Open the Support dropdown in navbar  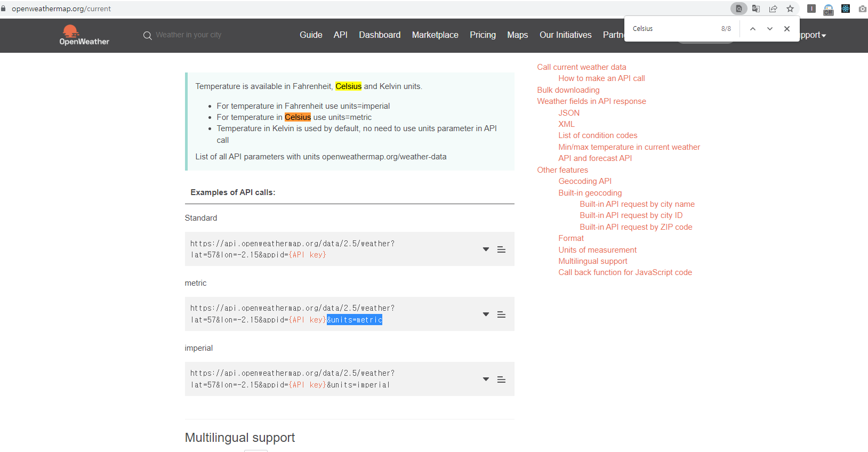pyautogui.click(x=813, y=35)
